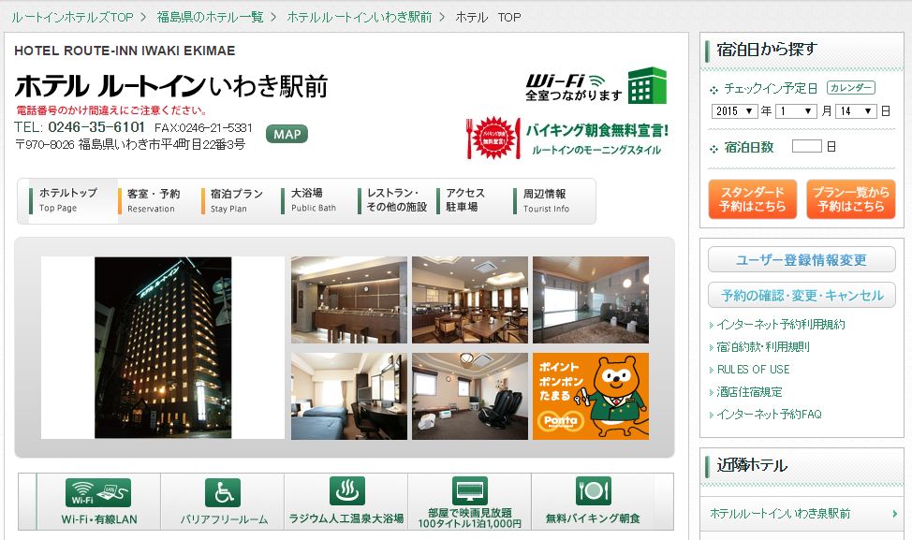Click the guest room bed photo

point(349,396)
